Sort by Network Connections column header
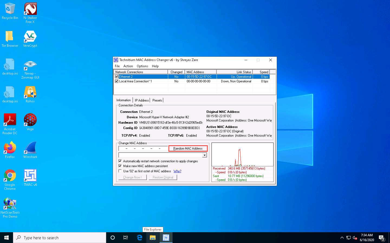The height and width of the screenshot is (243, 390). tap(141, 72)
